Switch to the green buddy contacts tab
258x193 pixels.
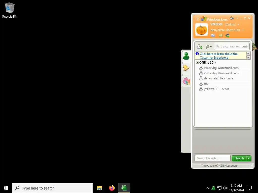point(186,56)
